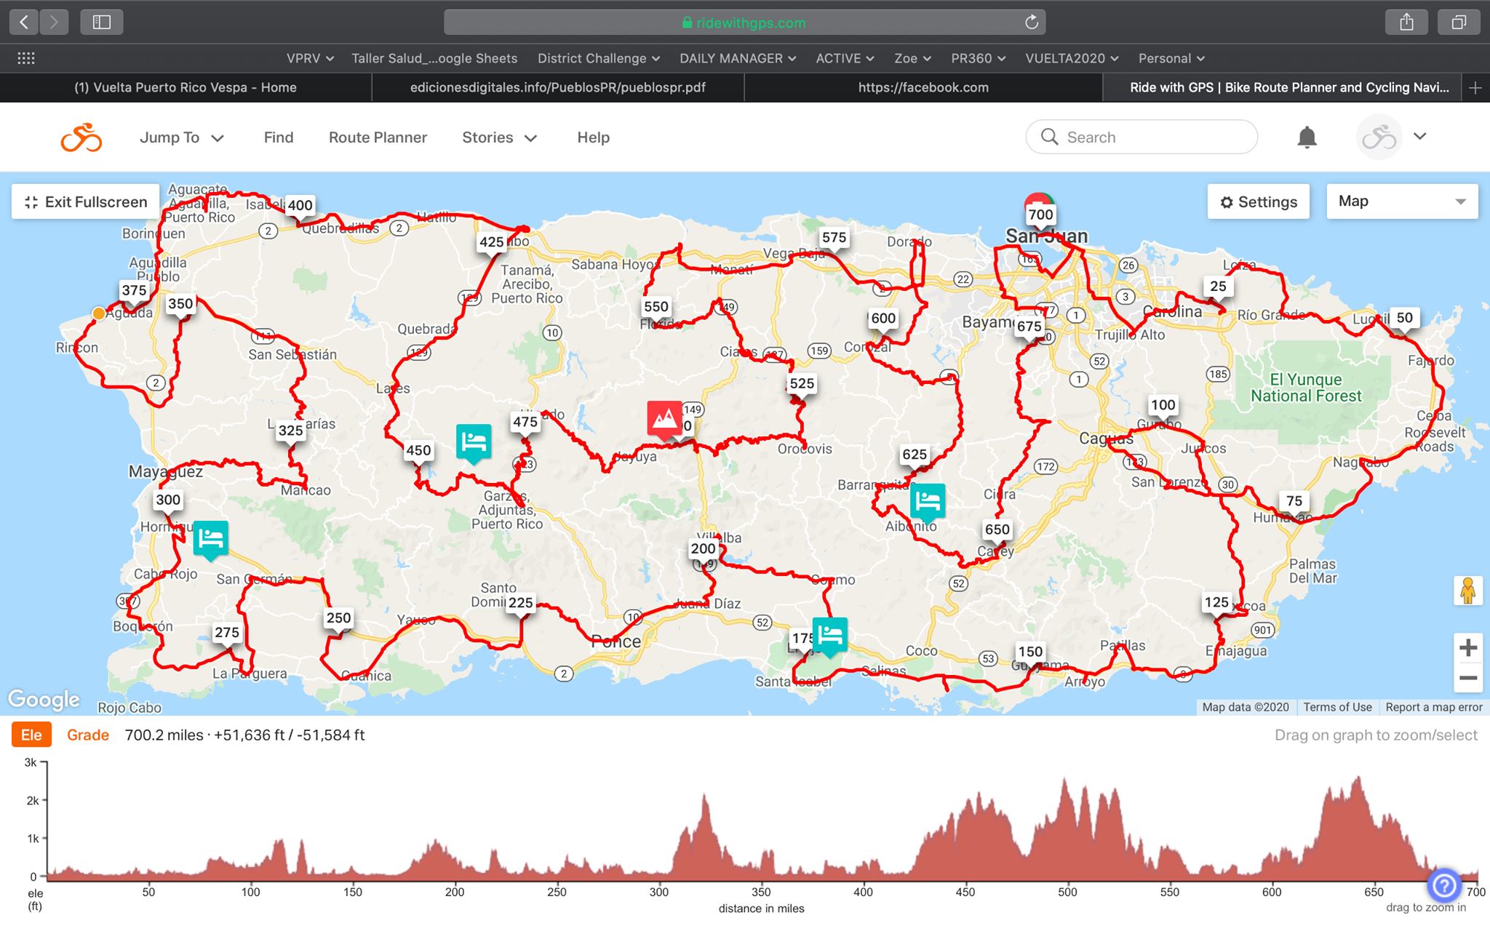Click the Google logo on the map
Screen dimensions: 1490x931
pyautogui.click(x=44, y=699)
